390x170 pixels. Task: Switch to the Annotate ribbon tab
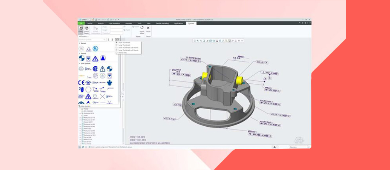click(x=128, y=23)
